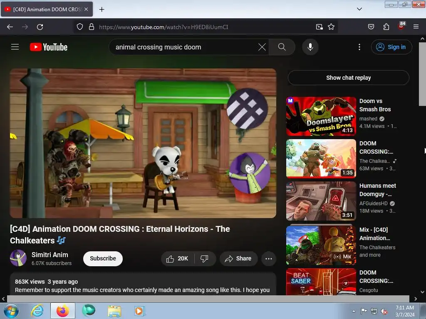The image size is (426, 319).
Task: Bookmark this page with star
Action: tap(331, 27)
